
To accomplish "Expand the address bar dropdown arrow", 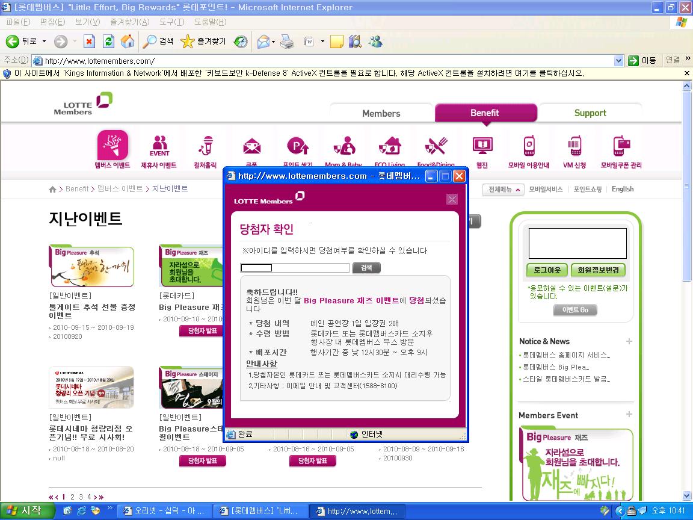I will [619, 61].
